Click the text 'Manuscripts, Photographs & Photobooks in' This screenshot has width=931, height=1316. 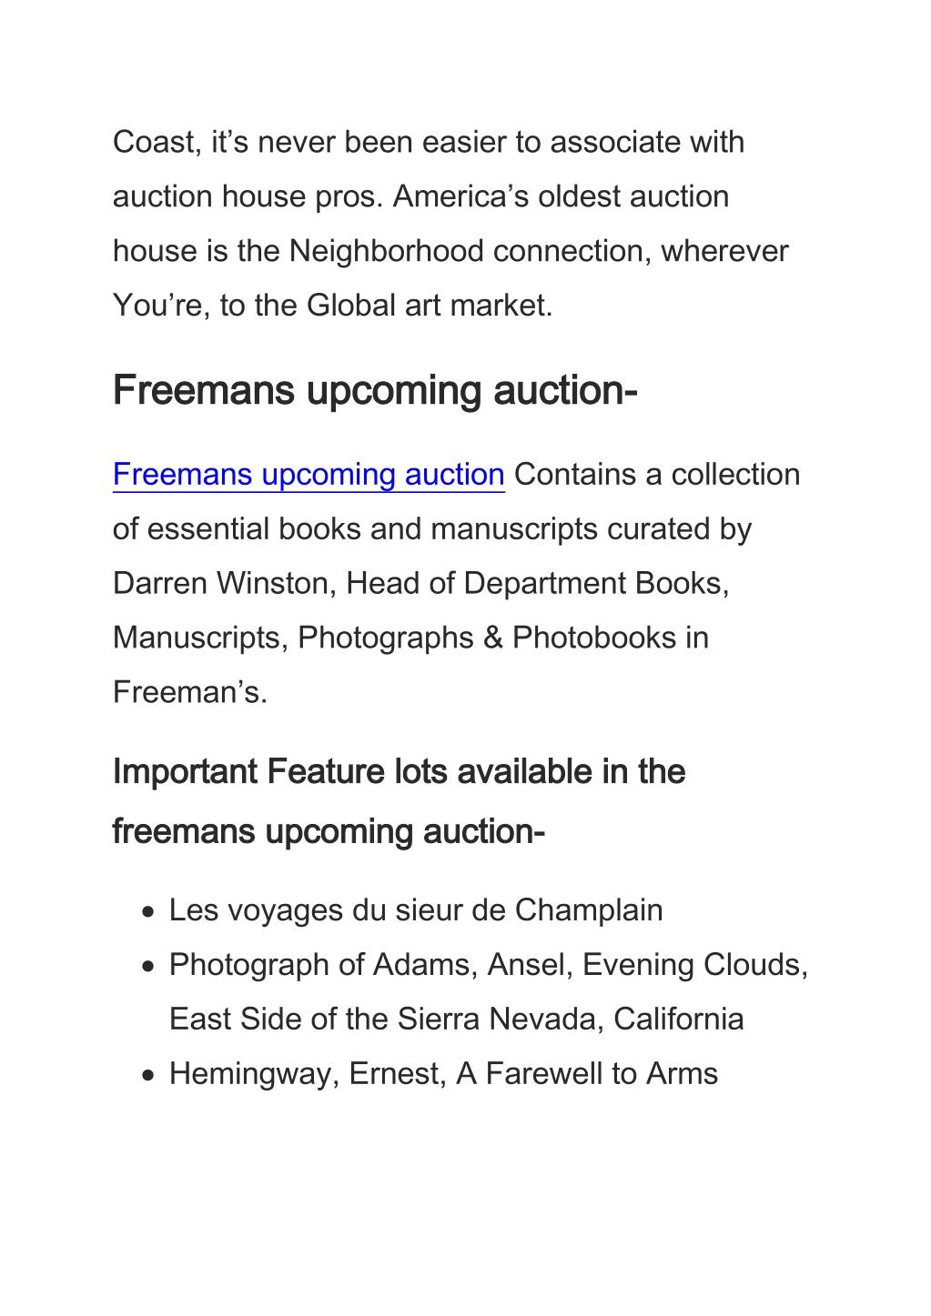[x=410, y=638]
